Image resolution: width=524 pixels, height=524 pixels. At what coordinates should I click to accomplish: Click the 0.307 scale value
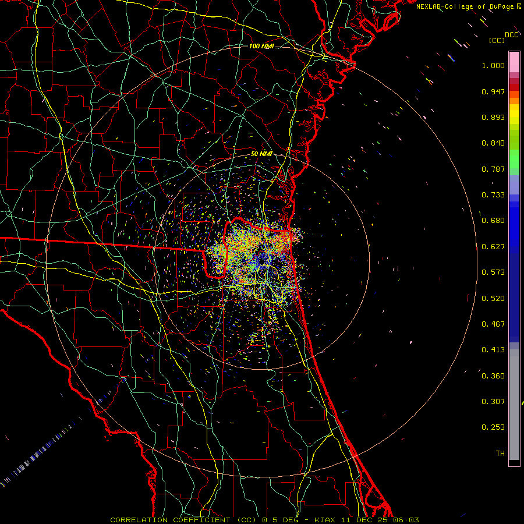coord(493,402)
